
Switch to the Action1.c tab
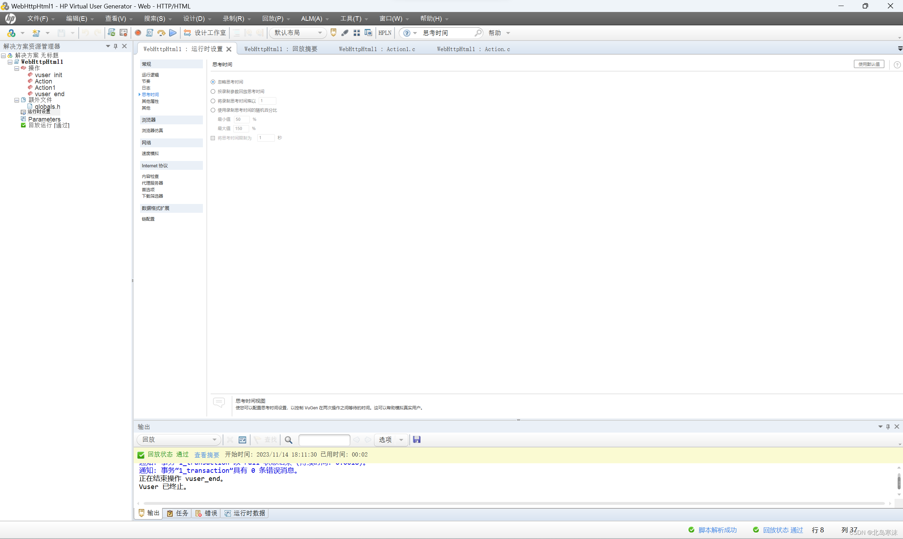click(x=377, y=49)
